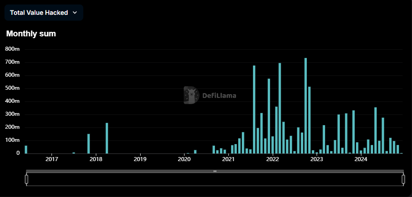This screenshot has width=412, height=197.
Task: Click the 600m y-axis label
Action: pos(13,75)
